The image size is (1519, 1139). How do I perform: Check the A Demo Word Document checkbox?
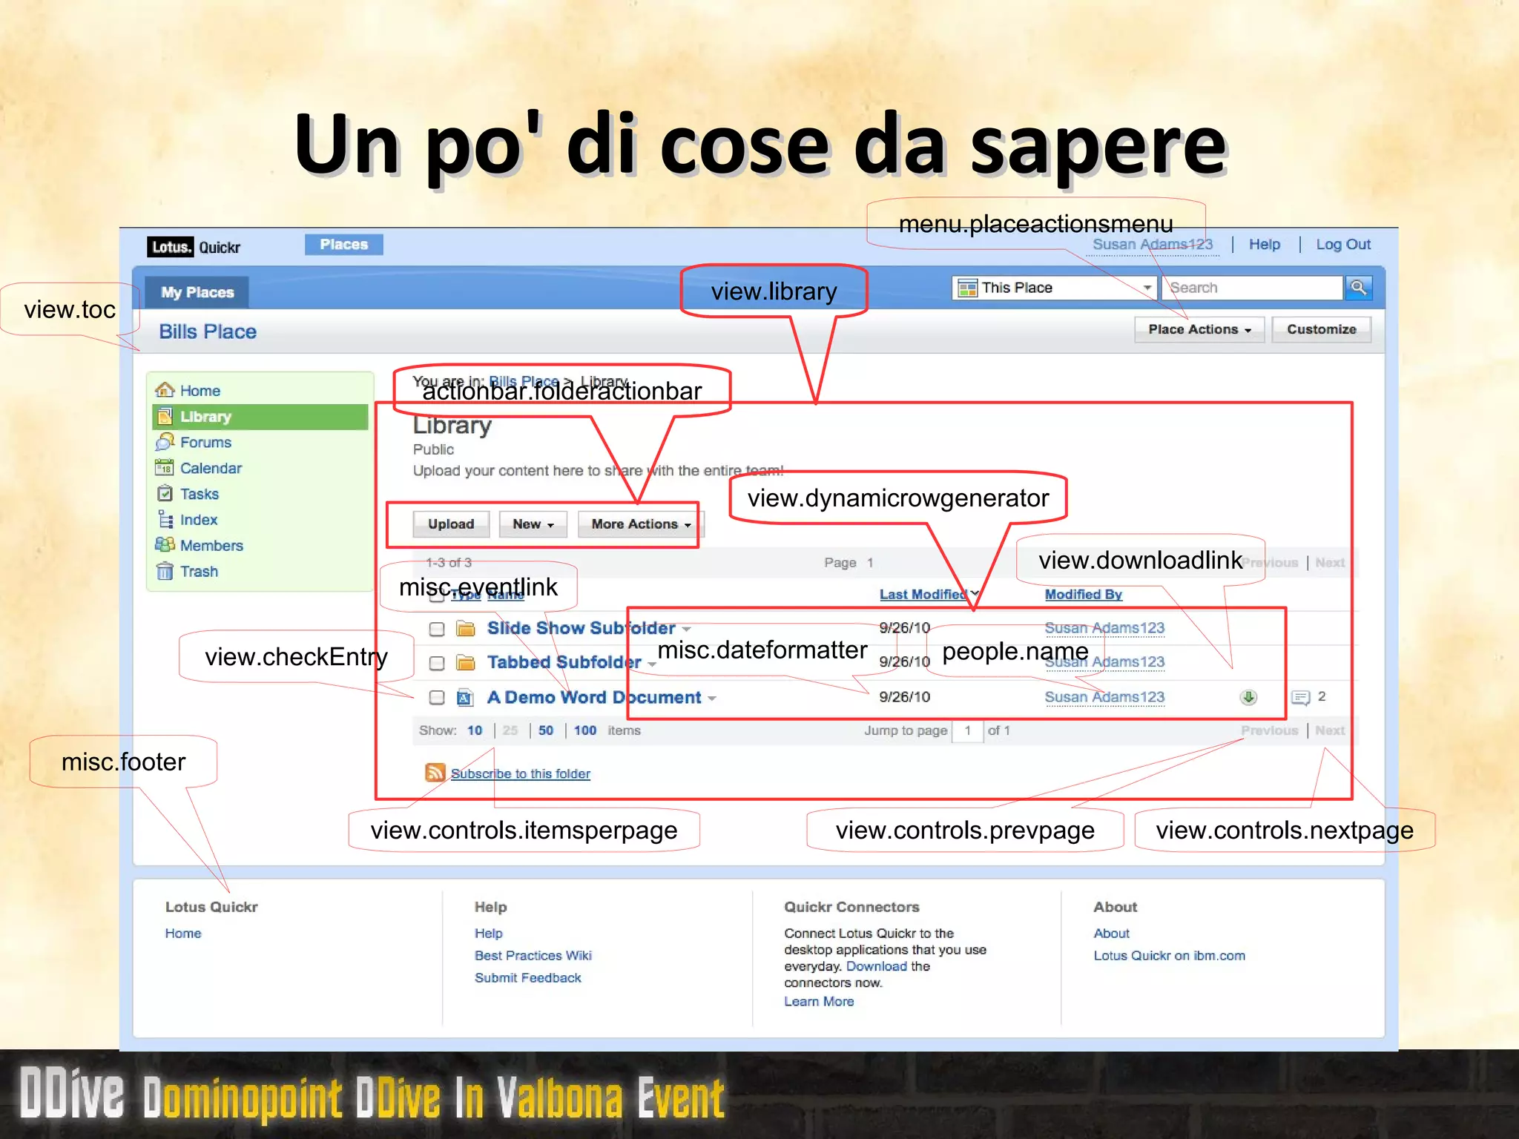[437, 697]
